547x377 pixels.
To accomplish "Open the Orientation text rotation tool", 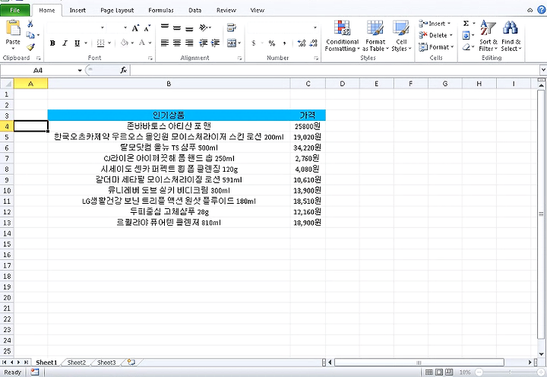I will pyautogui.click(x=204, y=27).
